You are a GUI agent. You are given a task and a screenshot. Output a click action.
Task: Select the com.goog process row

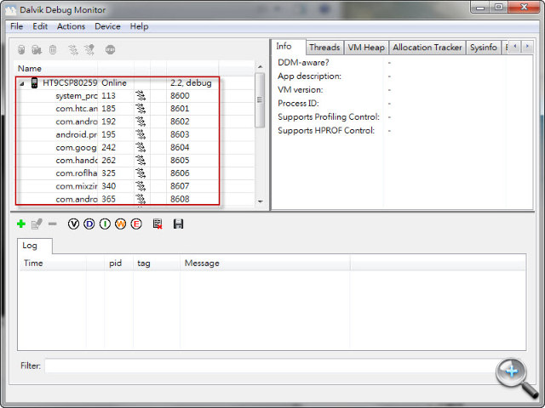pyautogui.click(x=135, y=147)
